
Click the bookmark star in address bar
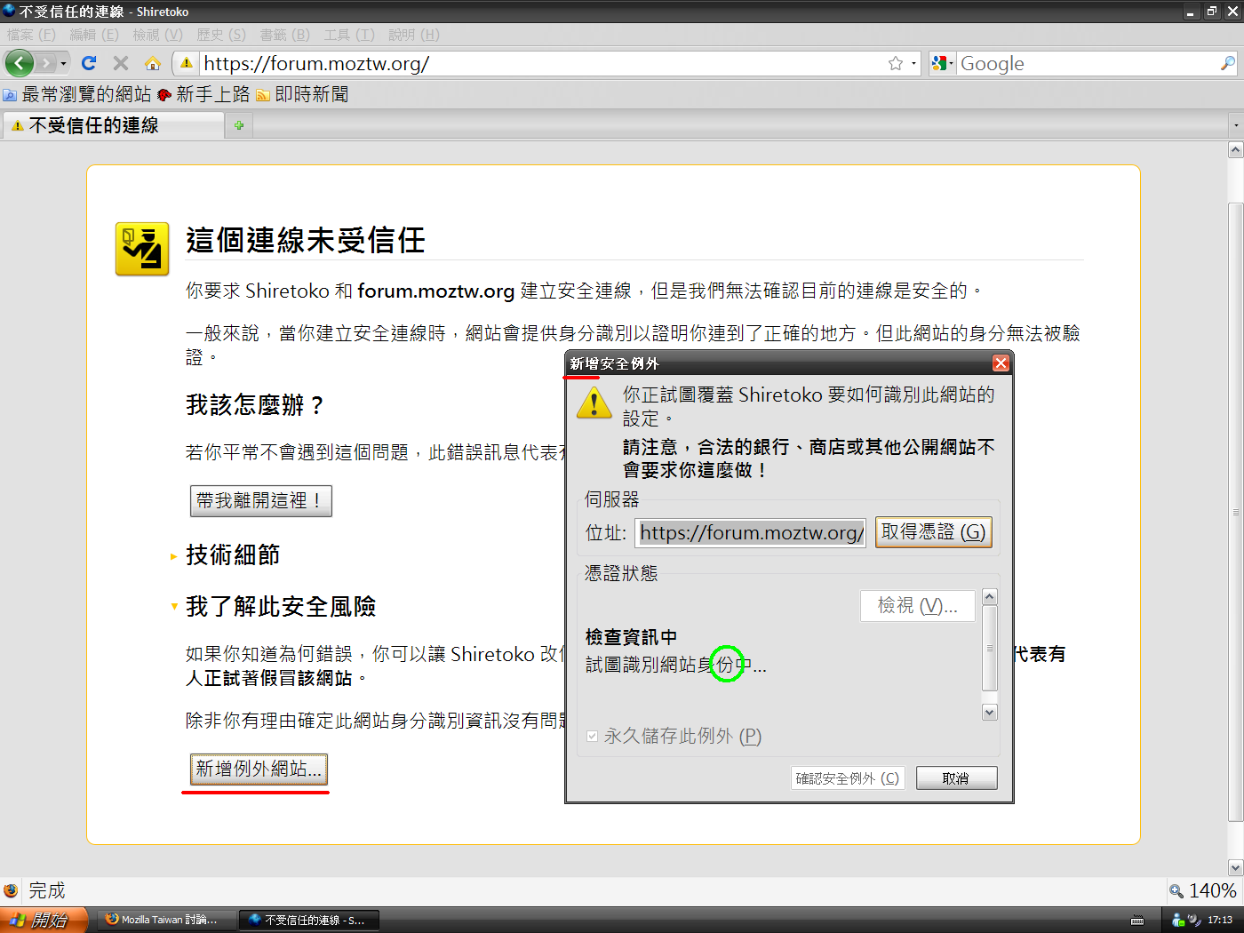coord(896,63)
